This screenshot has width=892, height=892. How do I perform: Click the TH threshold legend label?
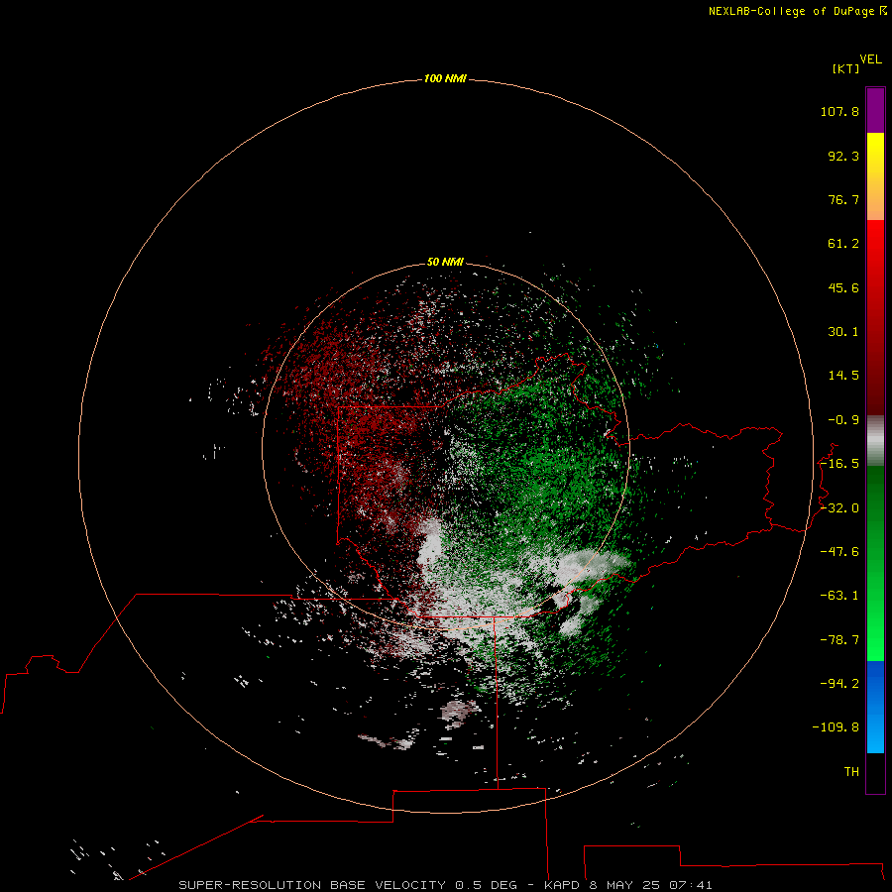(x=851, y=772)
